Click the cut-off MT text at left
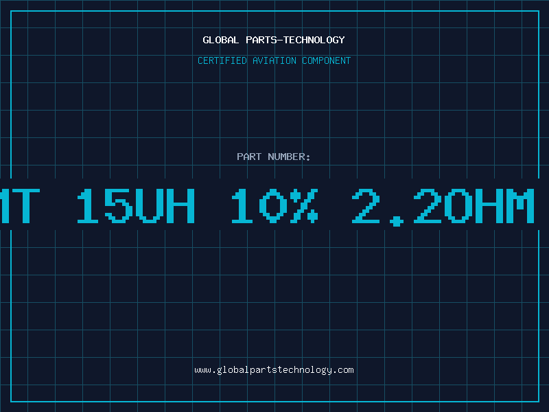549x412 pixels. 20,205
